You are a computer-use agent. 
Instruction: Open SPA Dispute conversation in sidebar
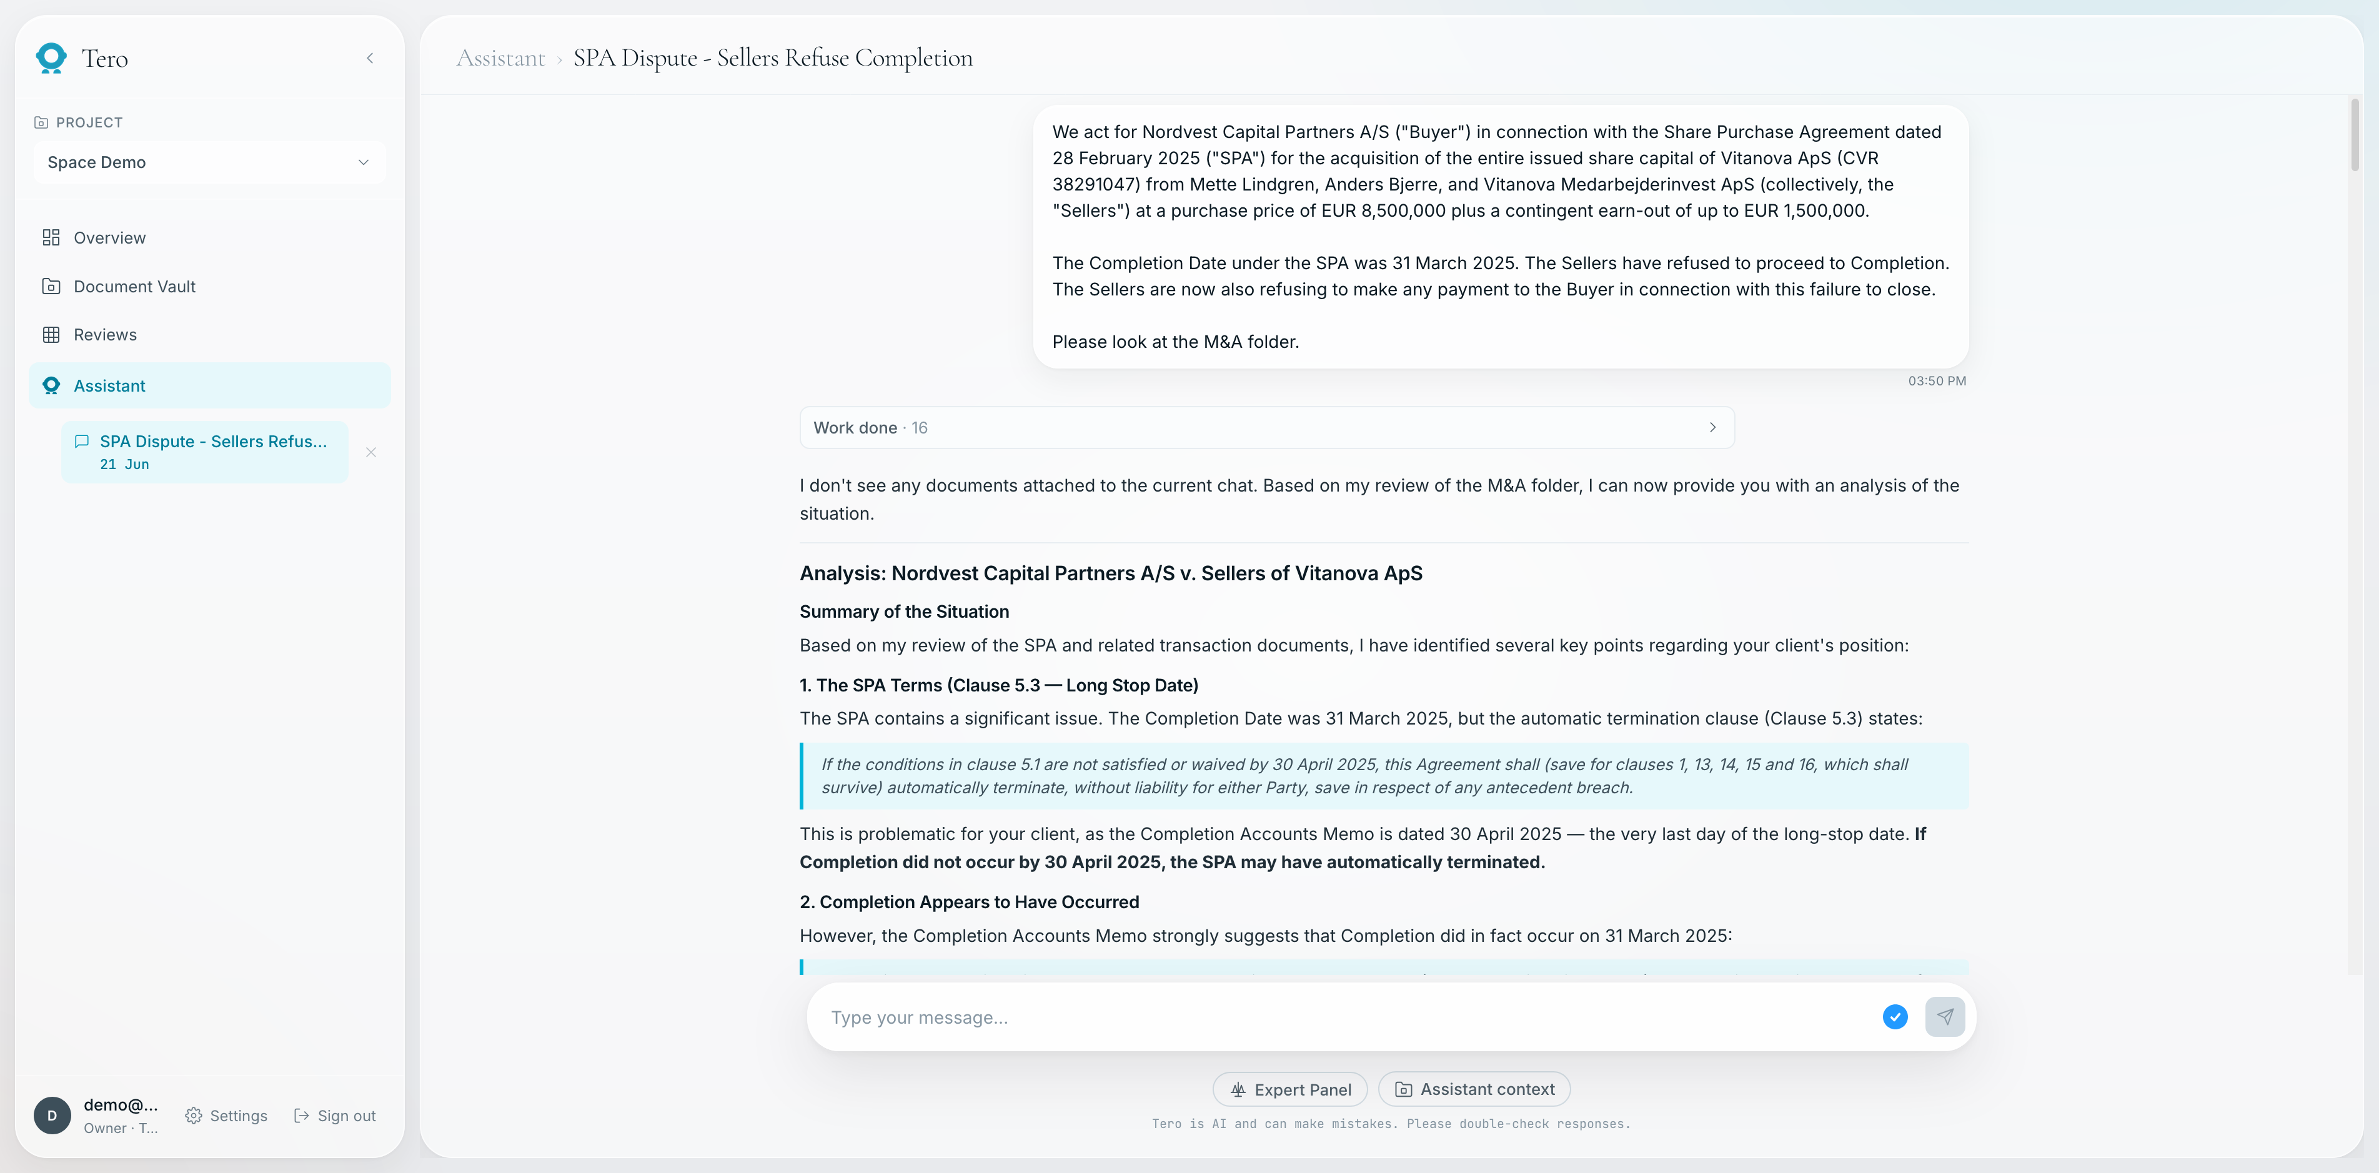[x=205, y=452]
